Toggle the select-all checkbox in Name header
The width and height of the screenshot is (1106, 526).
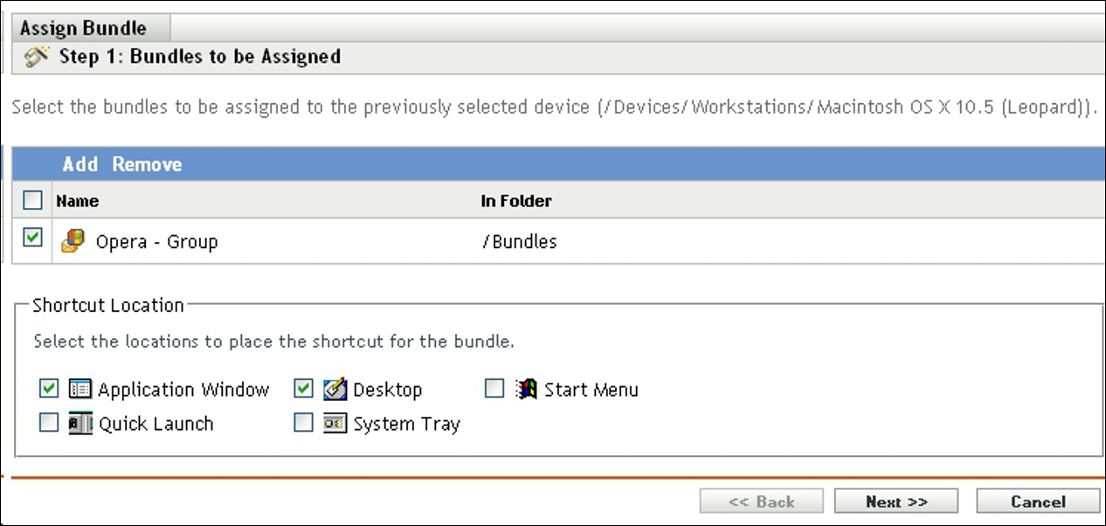point(32,201)
